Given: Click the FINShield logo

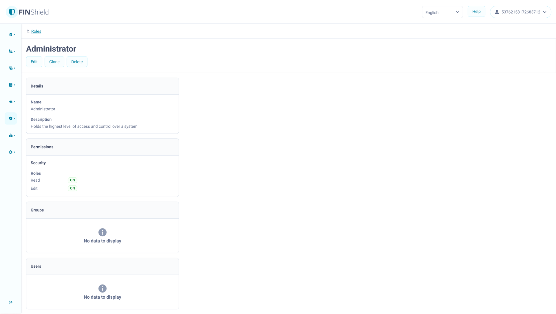Looking at the screenshot, I should (x=28, y=12).
